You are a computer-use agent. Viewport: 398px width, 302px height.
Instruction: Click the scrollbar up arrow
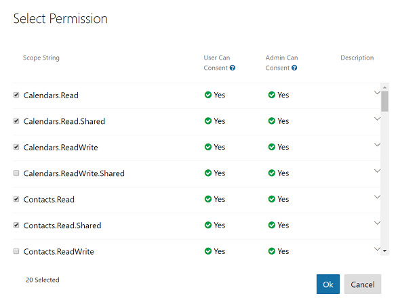tap(385, 87)
